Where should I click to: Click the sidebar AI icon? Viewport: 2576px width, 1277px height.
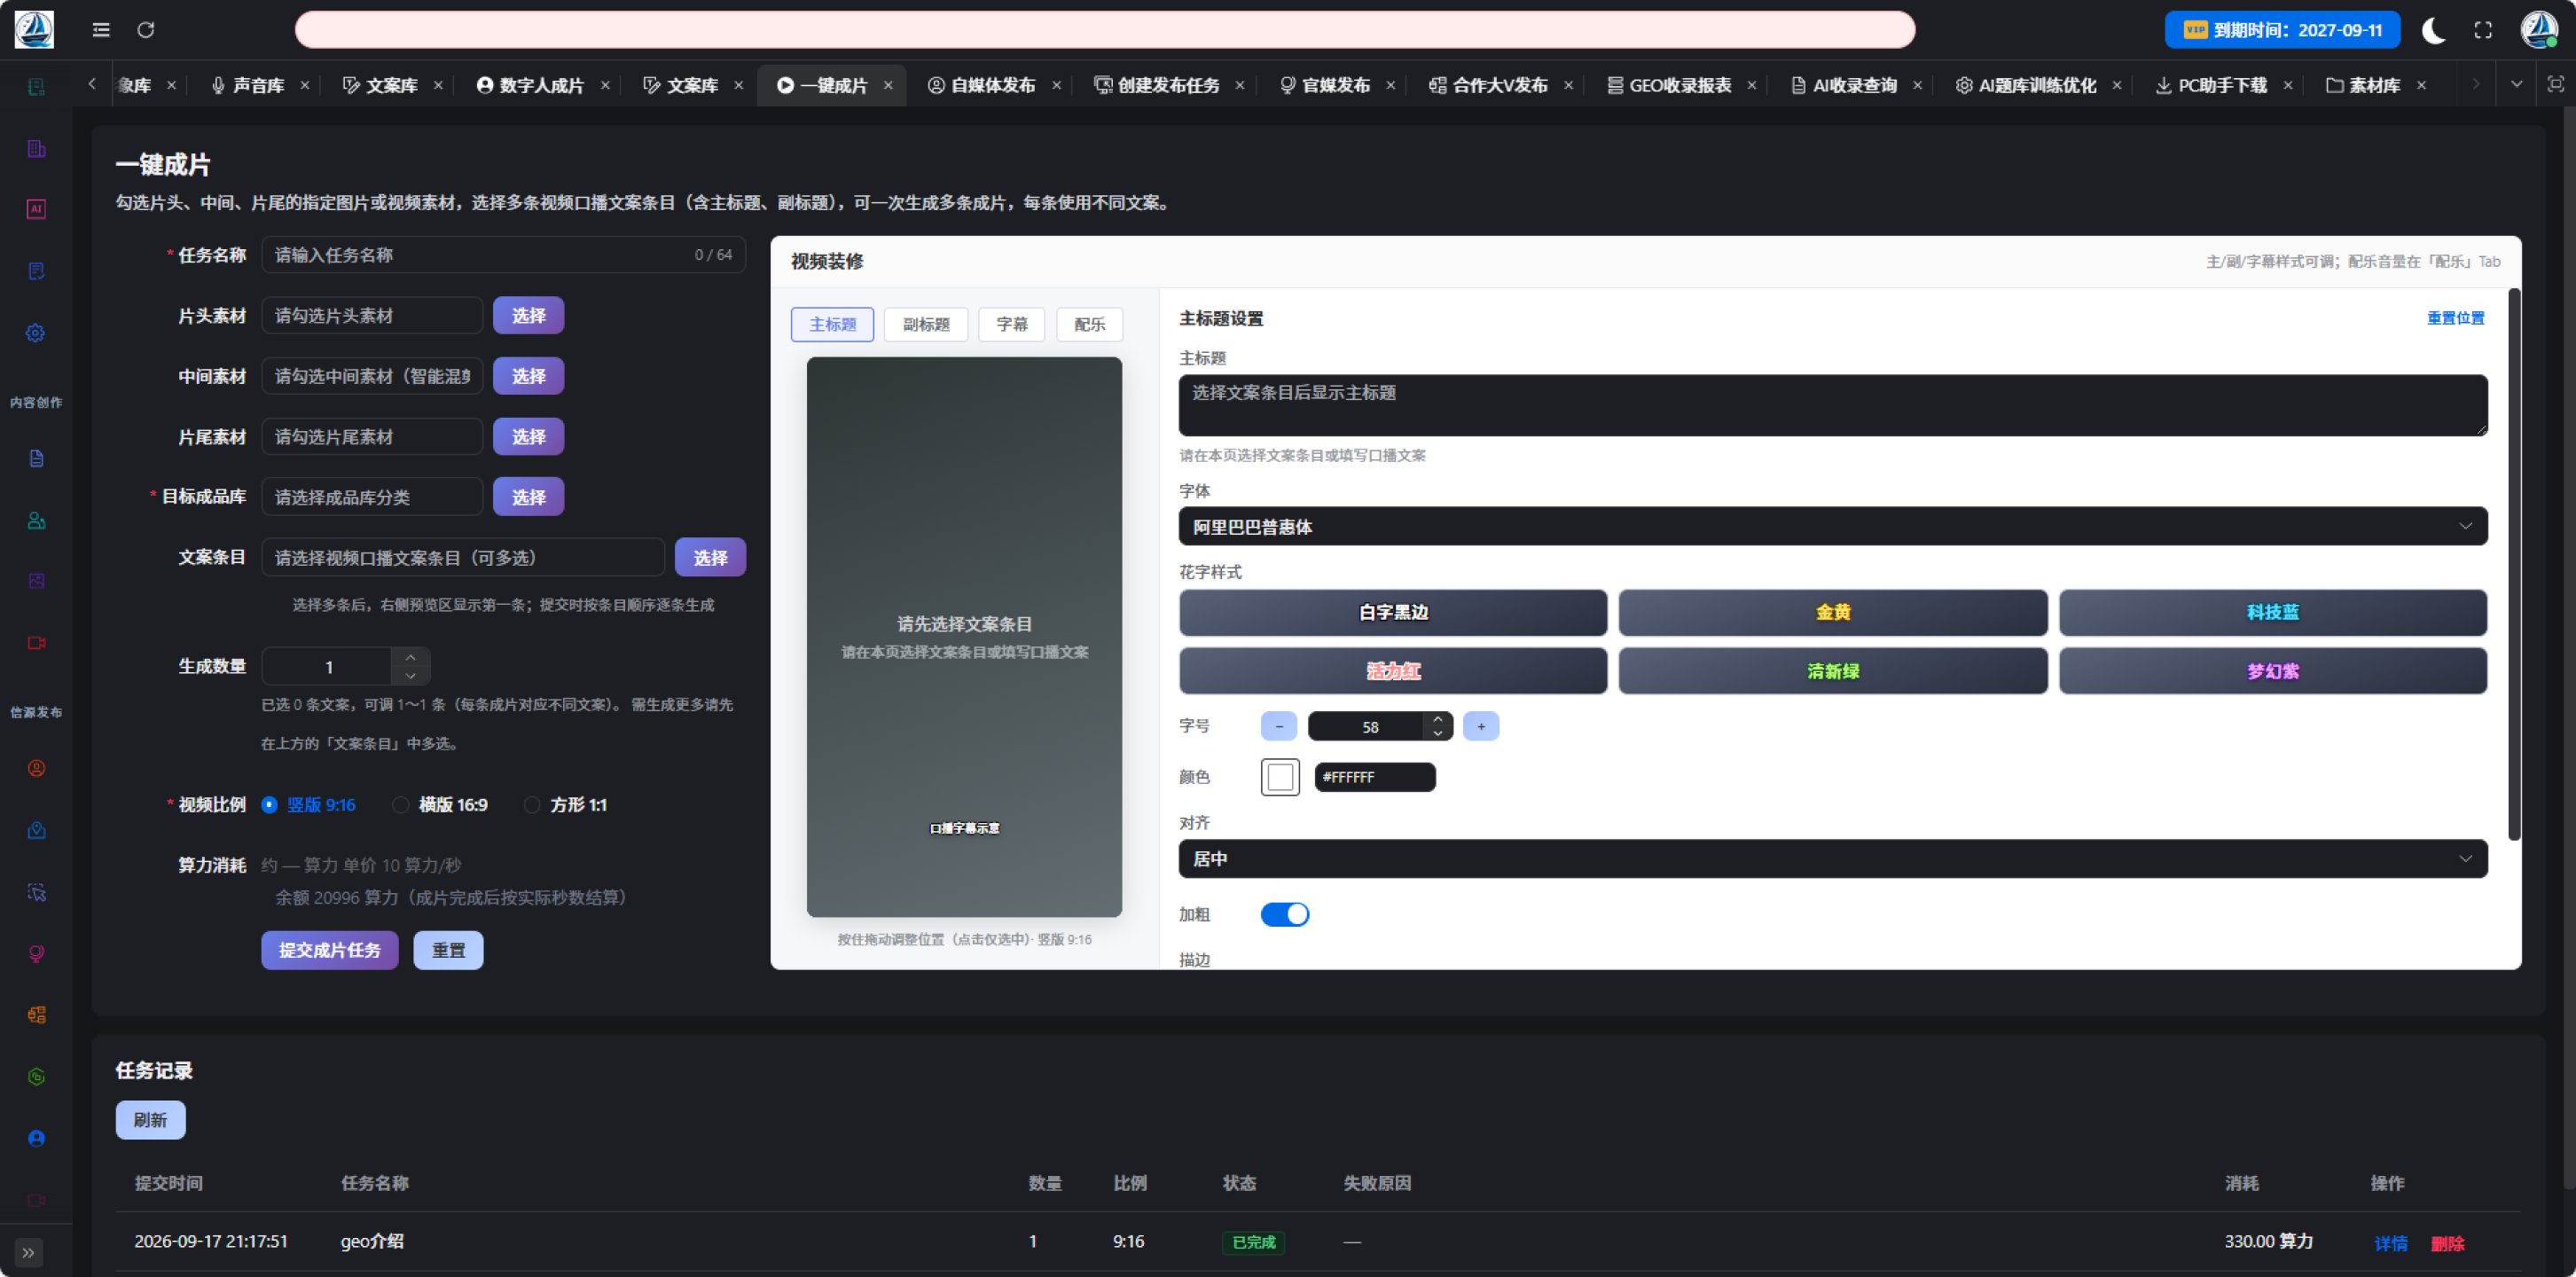[x=36, y=209]
